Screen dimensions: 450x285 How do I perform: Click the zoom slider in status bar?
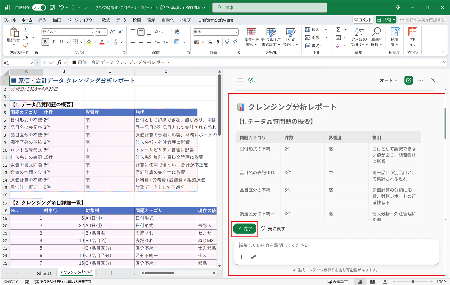click(413, 282)
